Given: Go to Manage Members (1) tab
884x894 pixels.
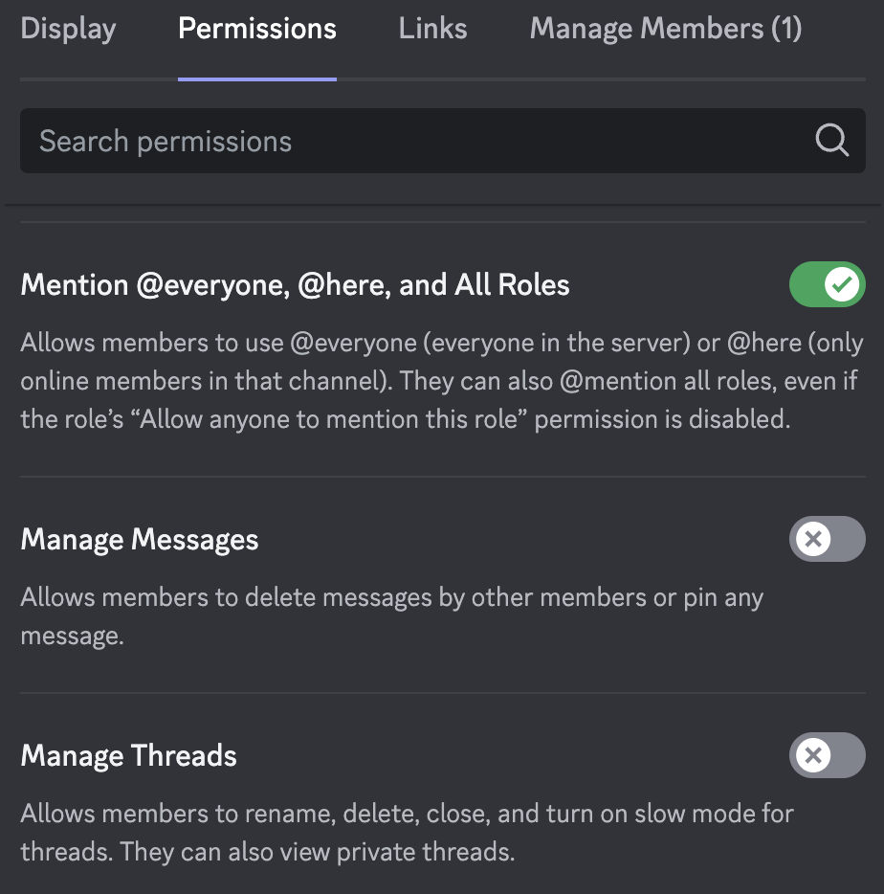Looking at the screenshot, I should [x=666, y=29].
